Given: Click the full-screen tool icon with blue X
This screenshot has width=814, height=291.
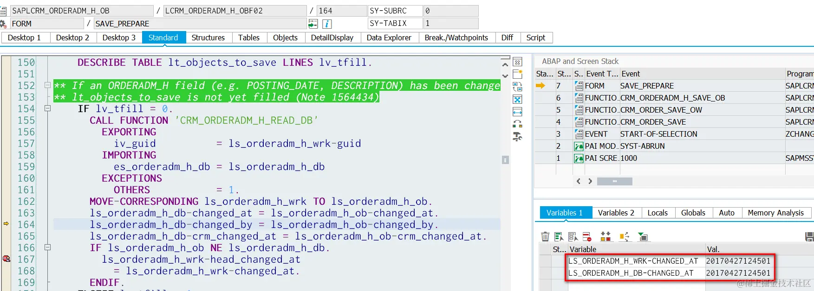Looking at the screenshot, I should (x=517, y=99).
